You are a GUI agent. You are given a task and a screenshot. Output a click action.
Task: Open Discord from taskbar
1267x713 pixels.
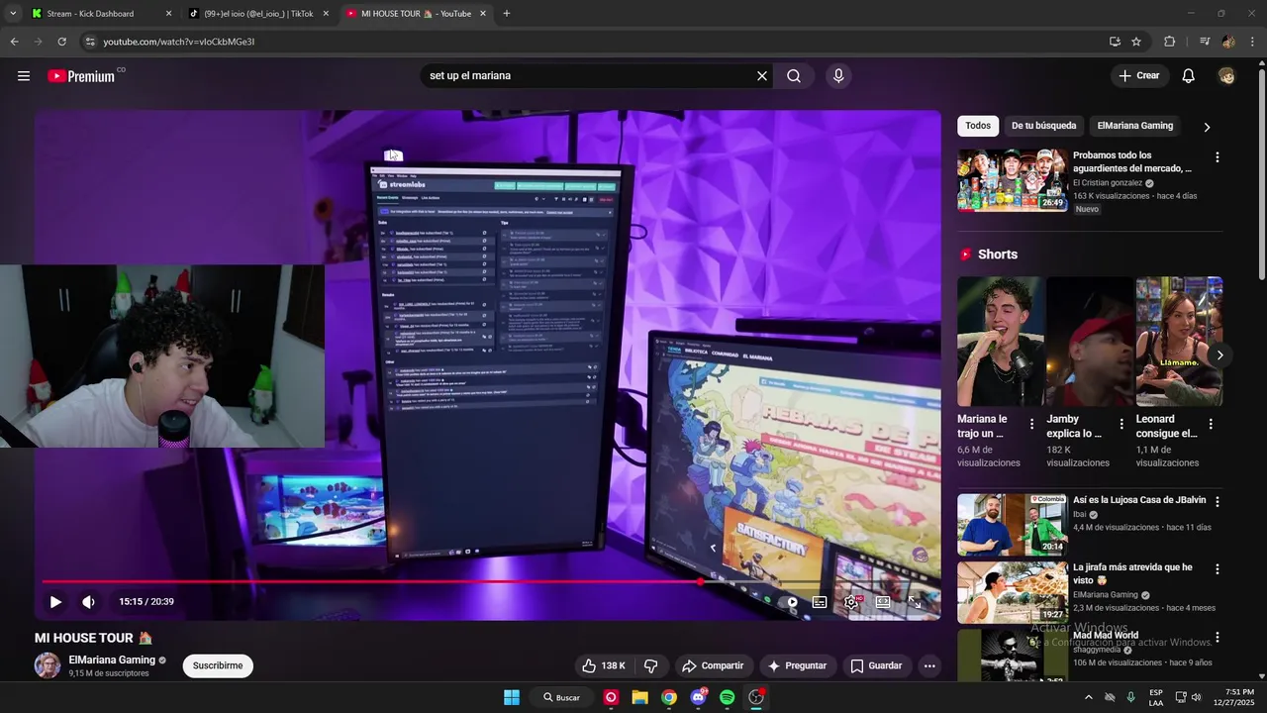(x=698, y=697)
